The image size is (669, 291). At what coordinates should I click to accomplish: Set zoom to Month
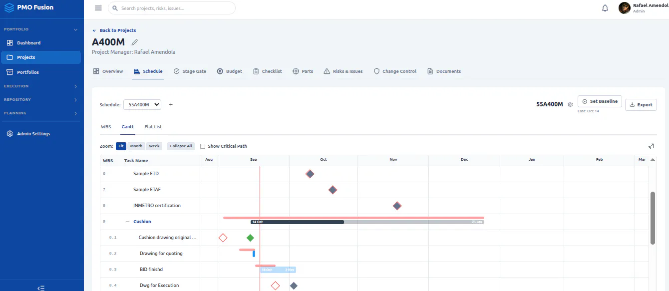tap(136, 146)
